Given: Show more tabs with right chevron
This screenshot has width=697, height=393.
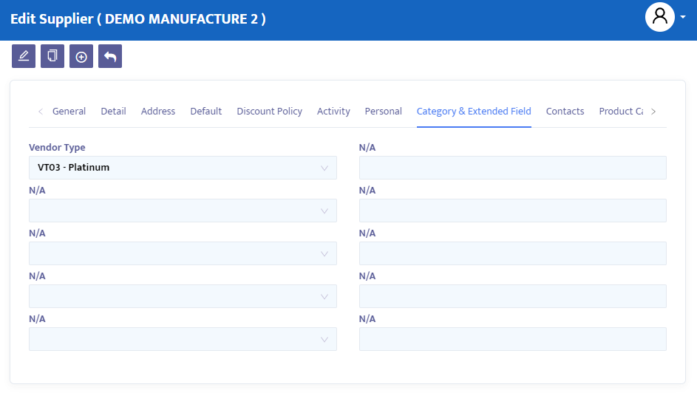Looking at the screenshot, I should pyautogui.click(x=653, y=112).
